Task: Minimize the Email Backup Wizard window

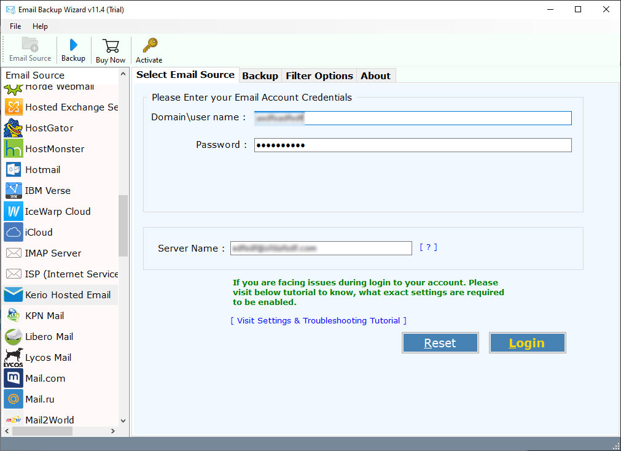Action: coord(550,9)
